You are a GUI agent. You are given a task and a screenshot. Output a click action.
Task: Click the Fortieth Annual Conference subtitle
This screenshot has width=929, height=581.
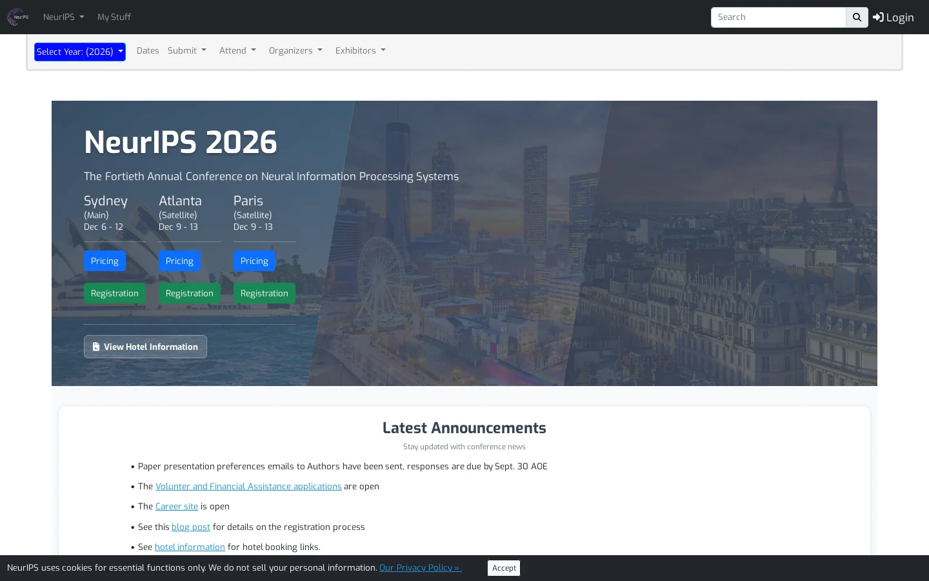[271, 176]
